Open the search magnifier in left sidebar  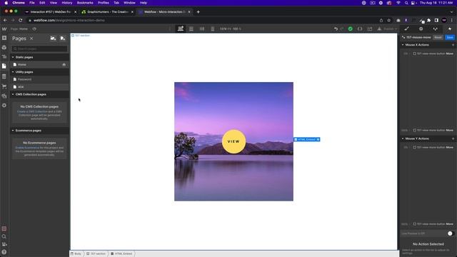click(x=4, y=236)
